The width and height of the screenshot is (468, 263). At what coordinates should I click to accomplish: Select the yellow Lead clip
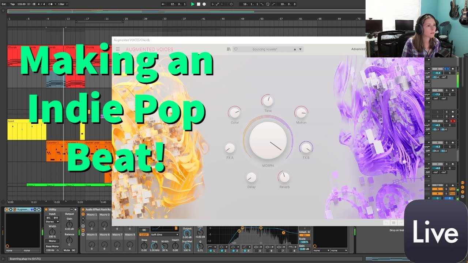click(27, 129)
